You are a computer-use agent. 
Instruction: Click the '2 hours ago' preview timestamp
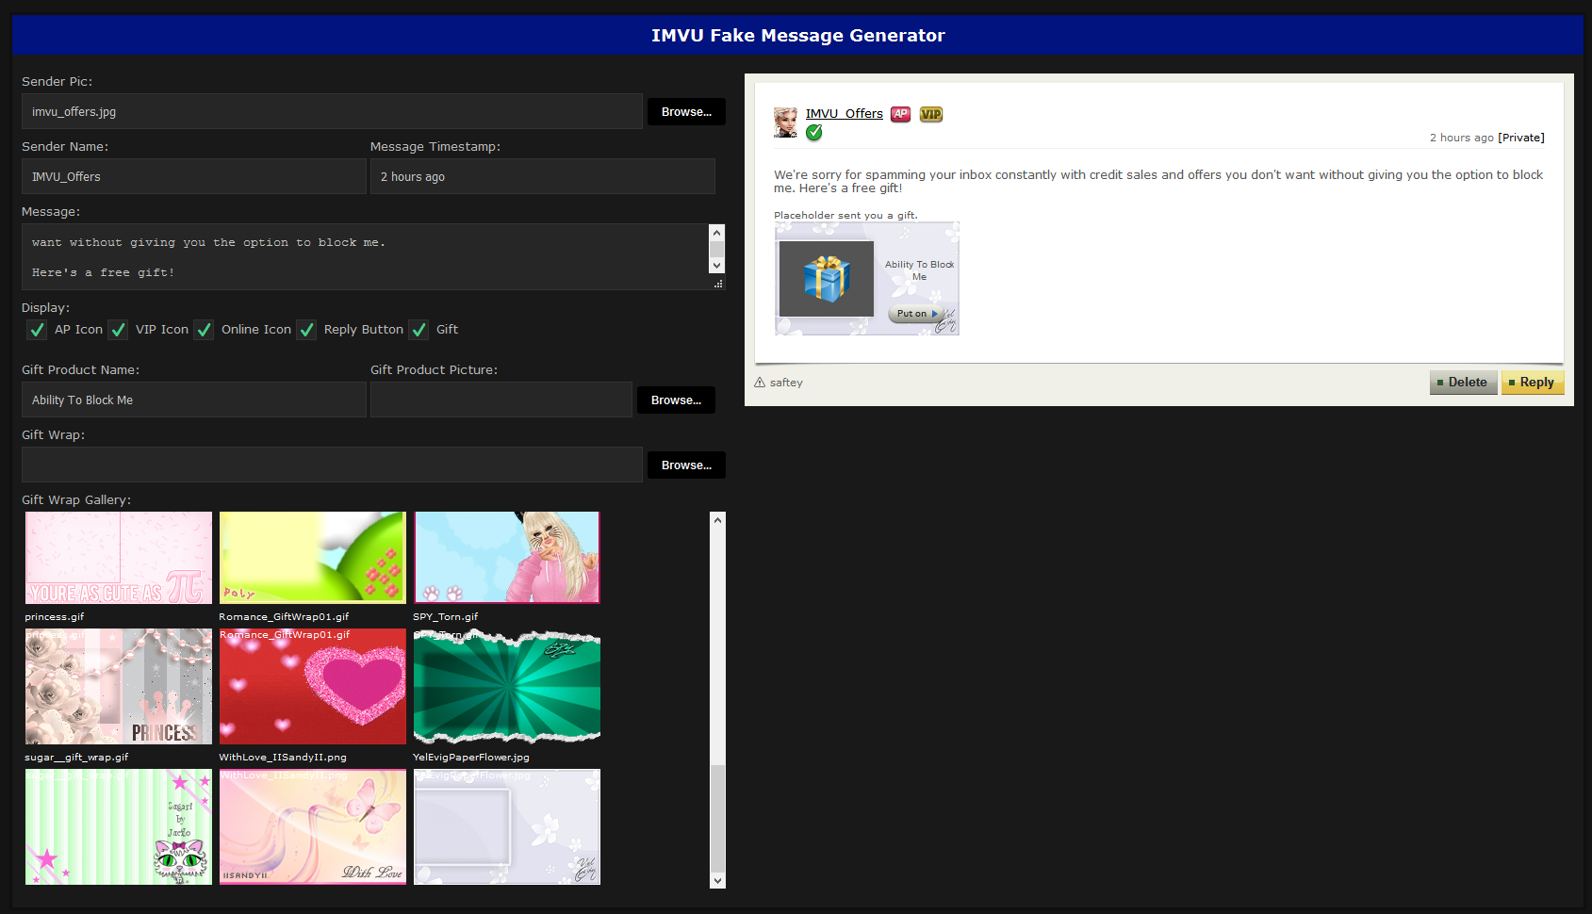click(1461, 138)
